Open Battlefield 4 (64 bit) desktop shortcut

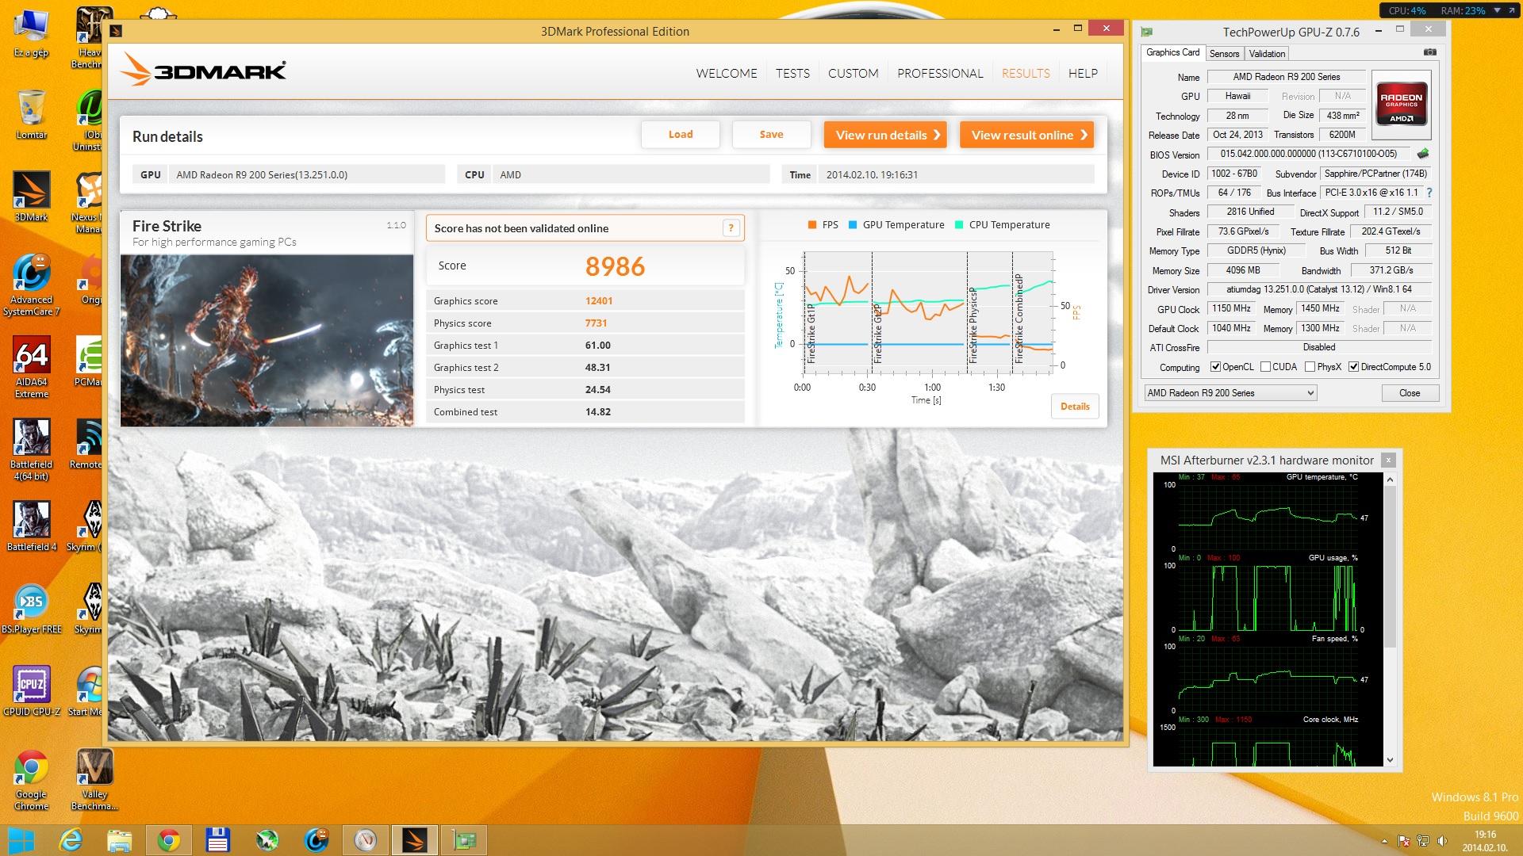click(32, 450)
